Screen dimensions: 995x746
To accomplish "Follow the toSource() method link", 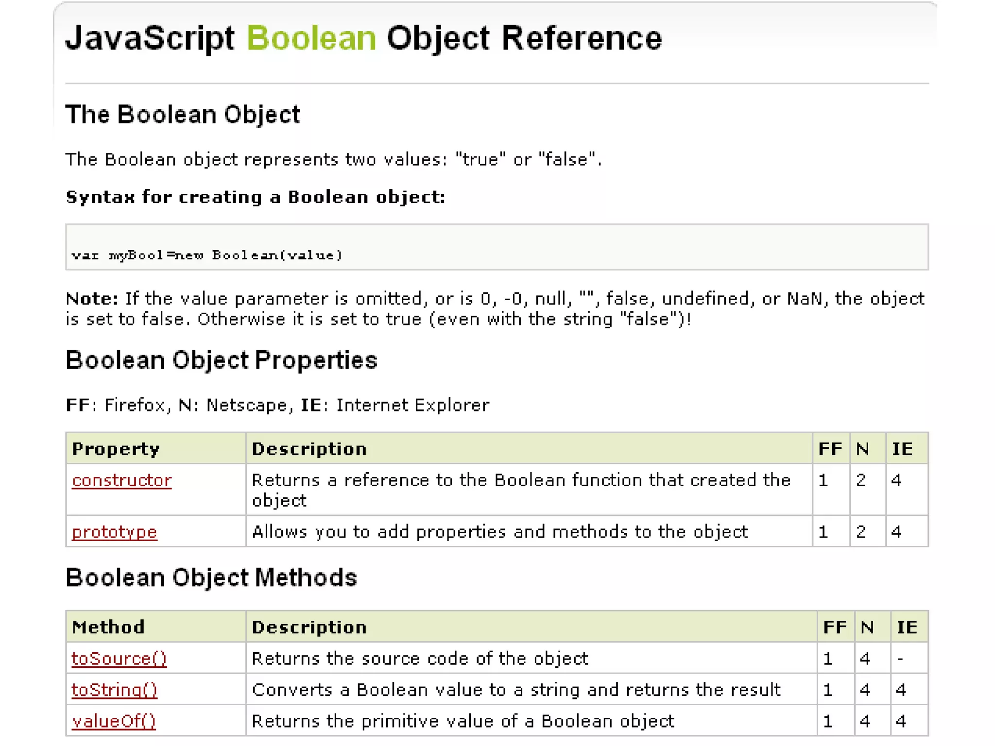I will point(119,659).
